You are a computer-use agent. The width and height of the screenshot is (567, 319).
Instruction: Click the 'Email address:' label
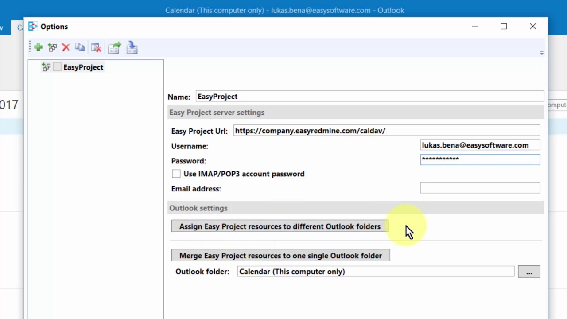[x=196, y=189]
